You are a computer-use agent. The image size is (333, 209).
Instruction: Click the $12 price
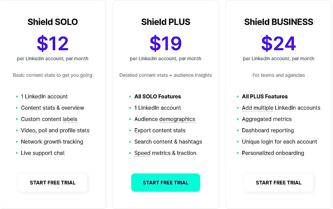(53, 43)
